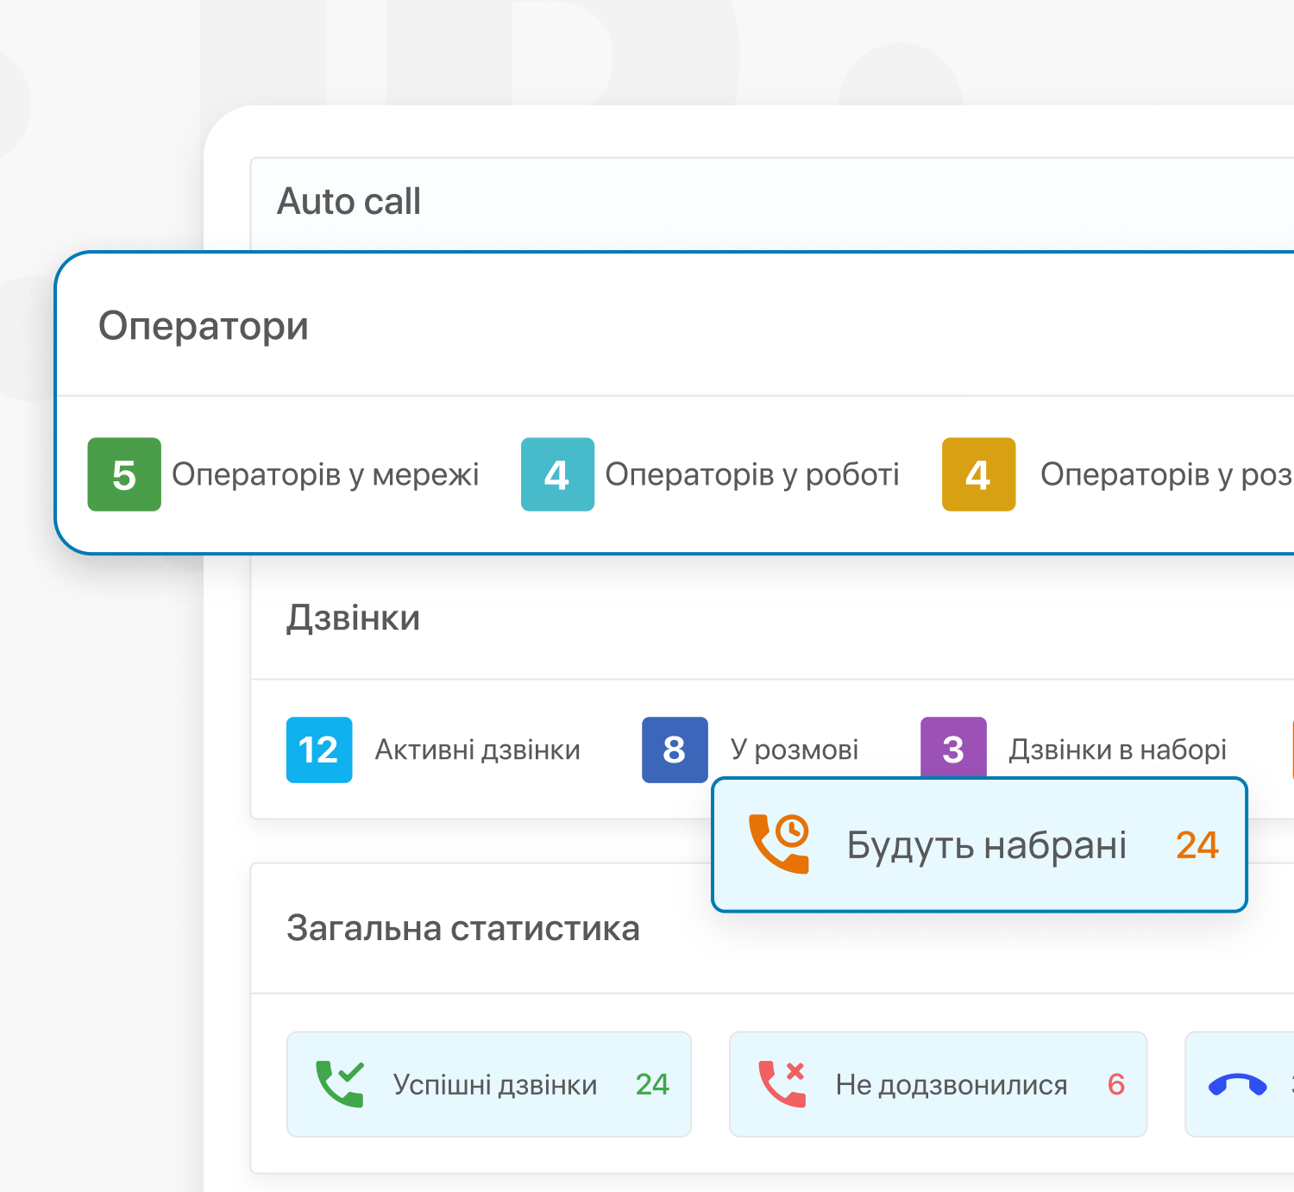Click the 'Успішні дзвінки' text

(x=495, y=1084)
